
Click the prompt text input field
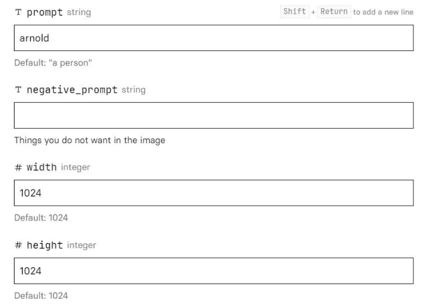(213, 38)
